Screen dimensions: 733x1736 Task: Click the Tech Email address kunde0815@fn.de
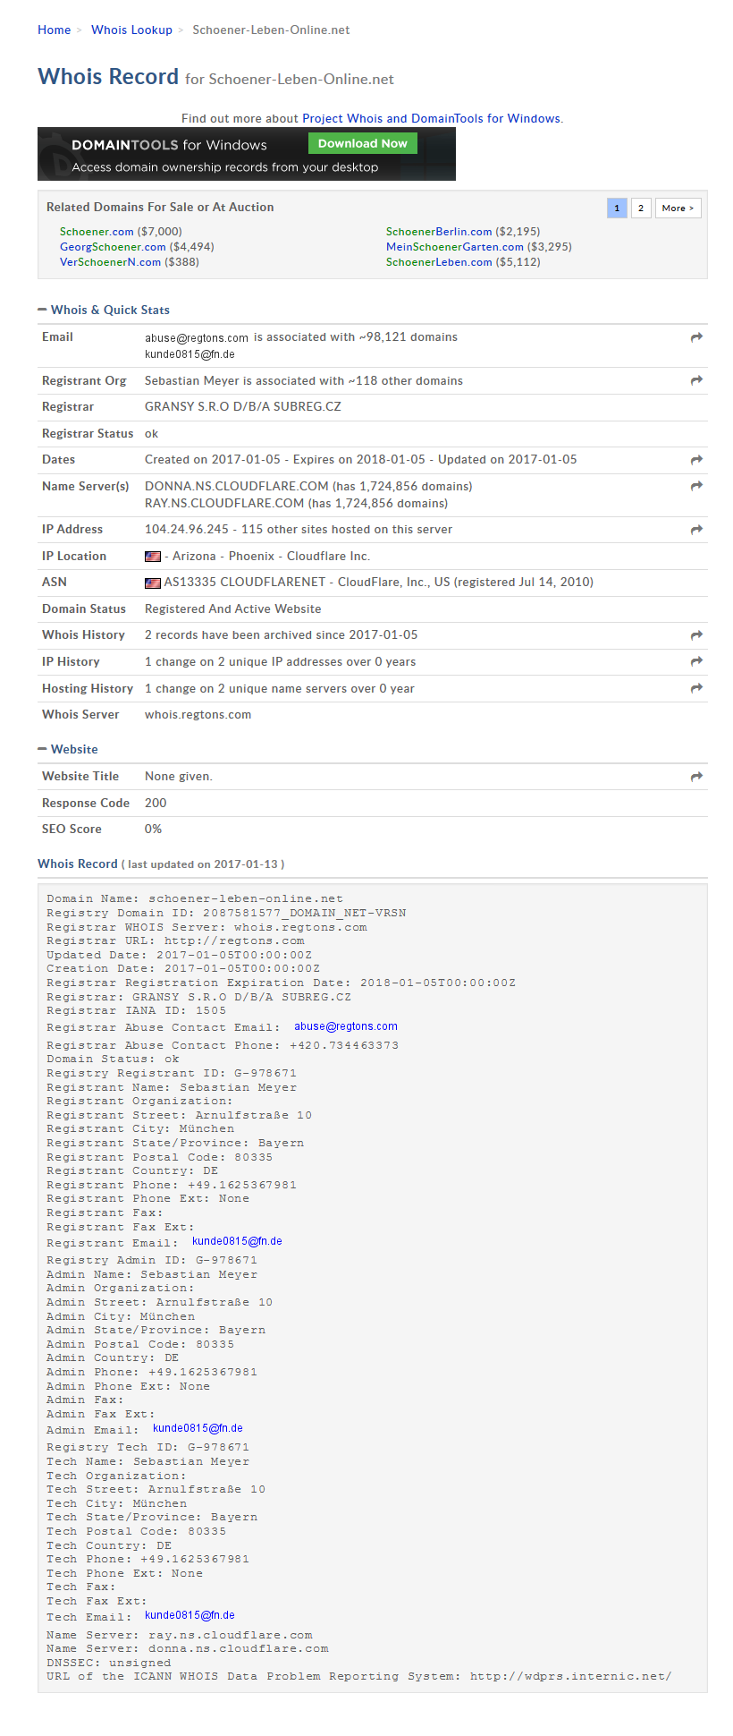[x=190, y=1615]
